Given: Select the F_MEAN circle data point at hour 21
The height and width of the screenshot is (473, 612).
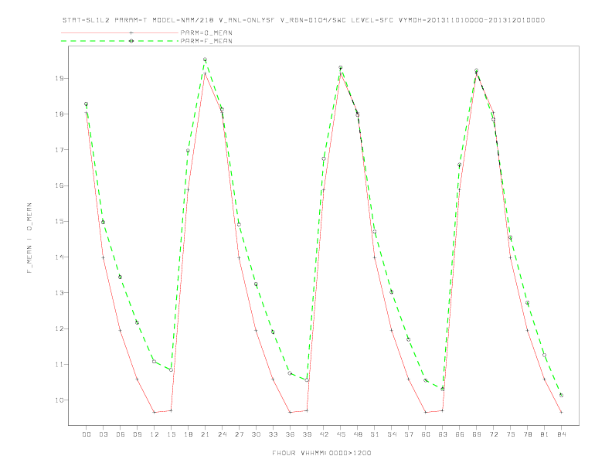Looking at the screenshot, I should click(x=205, y=60).
